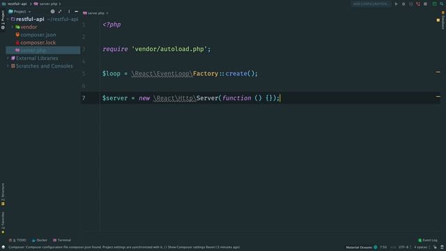Toggle the Structure tool window side tab
446x251 pixels.
tap(3, 195)
